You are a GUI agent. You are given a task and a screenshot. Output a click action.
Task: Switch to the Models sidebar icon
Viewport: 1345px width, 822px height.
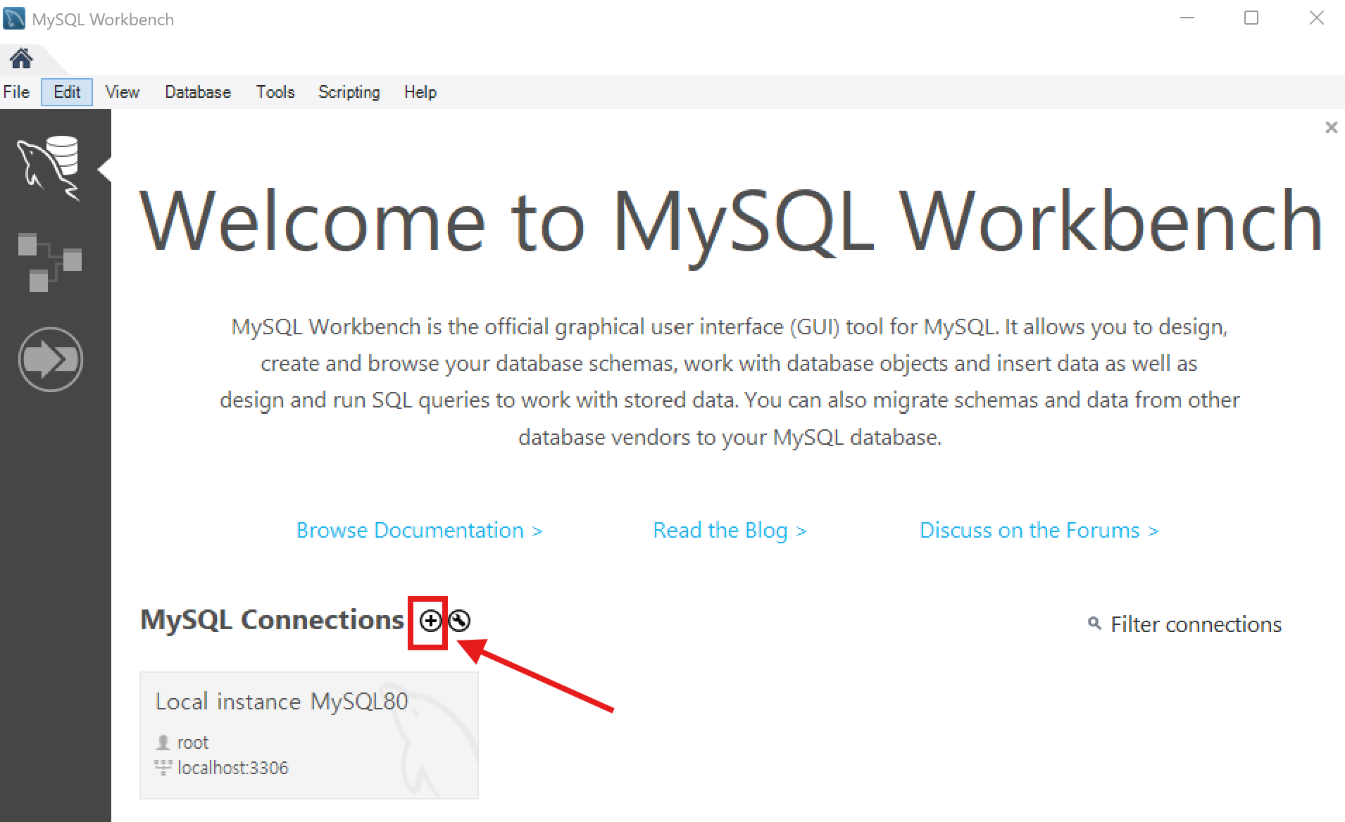(50, 263)
